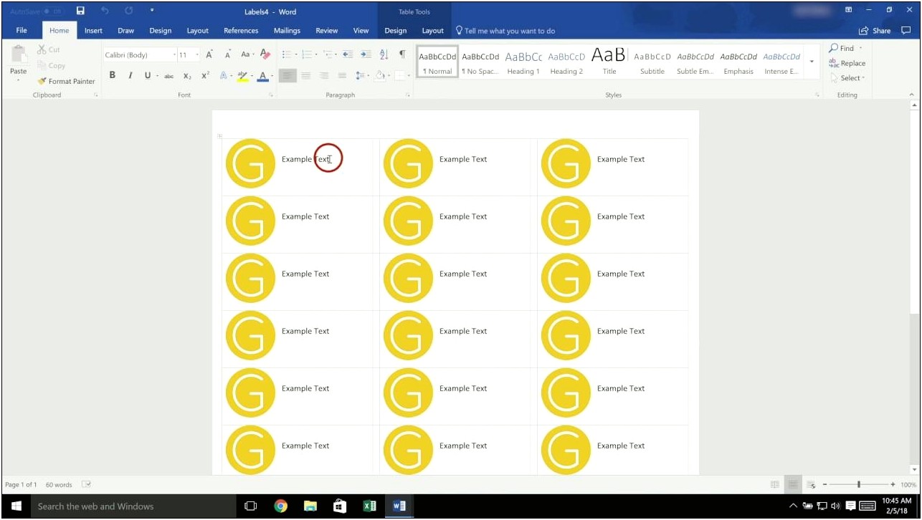
Task: Click the Share button
Action: pos(875,31)
